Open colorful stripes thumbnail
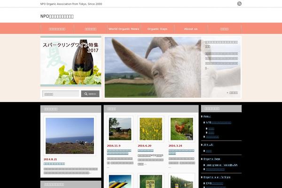The width and height of the screenshot is (282, 188). [x=120, y=181]
